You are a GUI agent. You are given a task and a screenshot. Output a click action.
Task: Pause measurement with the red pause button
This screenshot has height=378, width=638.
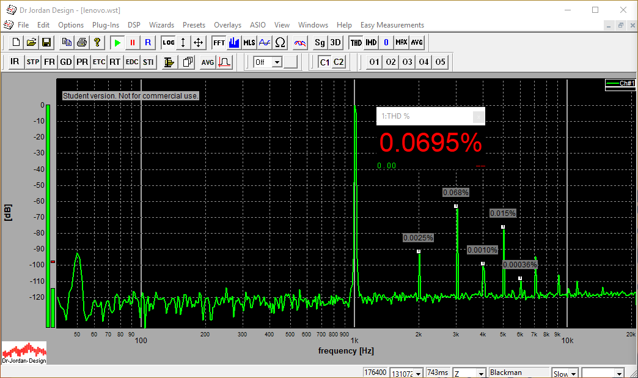132,42
